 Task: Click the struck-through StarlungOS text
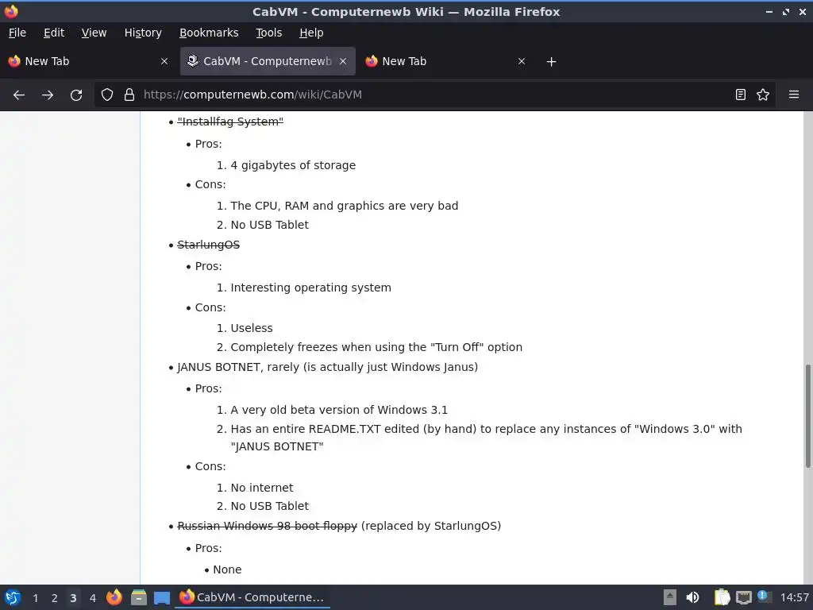tap(209, 245)
